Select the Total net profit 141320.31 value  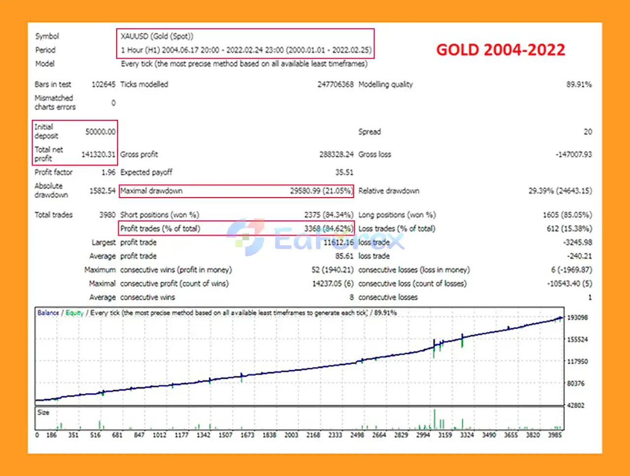pos(98,154)
